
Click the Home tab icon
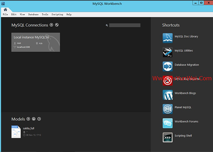point(5,10)
